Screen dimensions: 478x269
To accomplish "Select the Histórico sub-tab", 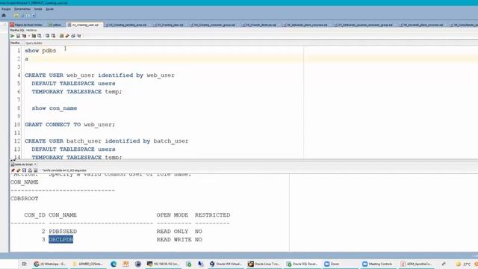I will (31, 30).
